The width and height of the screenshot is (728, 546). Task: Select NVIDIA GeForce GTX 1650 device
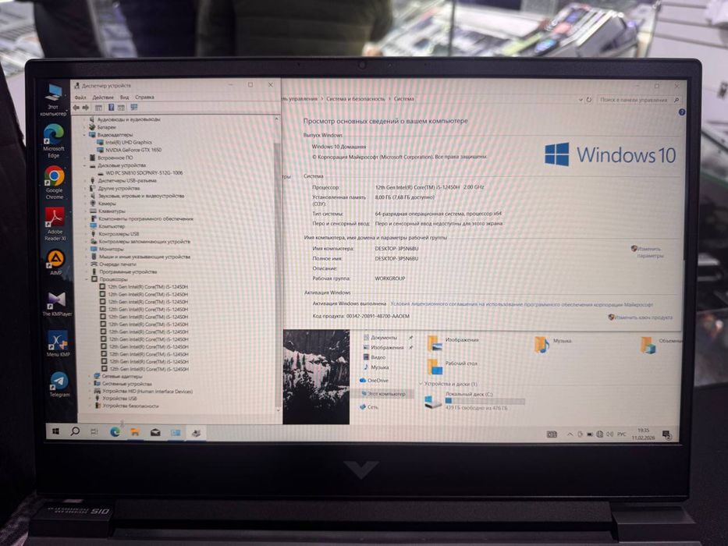[129, 150]
